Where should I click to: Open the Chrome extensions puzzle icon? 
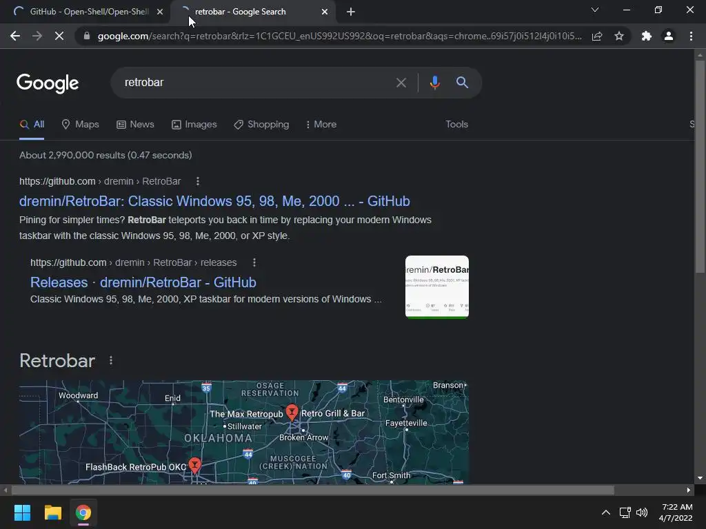[647, 36]
